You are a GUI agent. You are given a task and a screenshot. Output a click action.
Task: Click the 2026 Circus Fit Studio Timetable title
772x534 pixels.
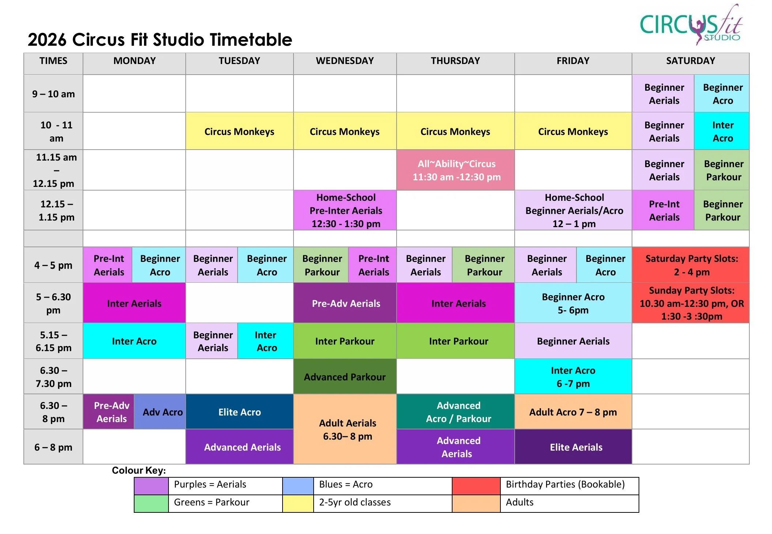pos(160,40)
